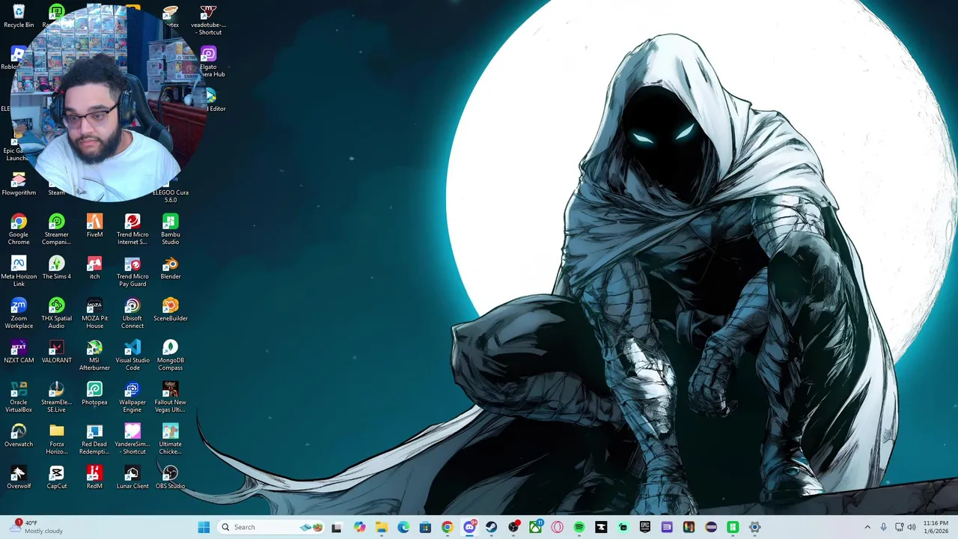Open YandereSim shortcut on desktop
Screen dimensions: 958x539
132,439
